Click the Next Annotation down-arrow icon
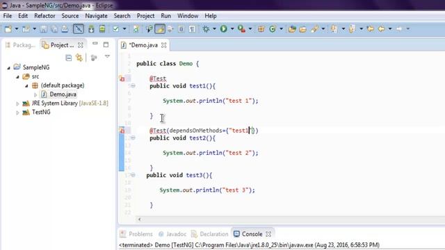Screen dimensions: 445x250 (334, 28)
